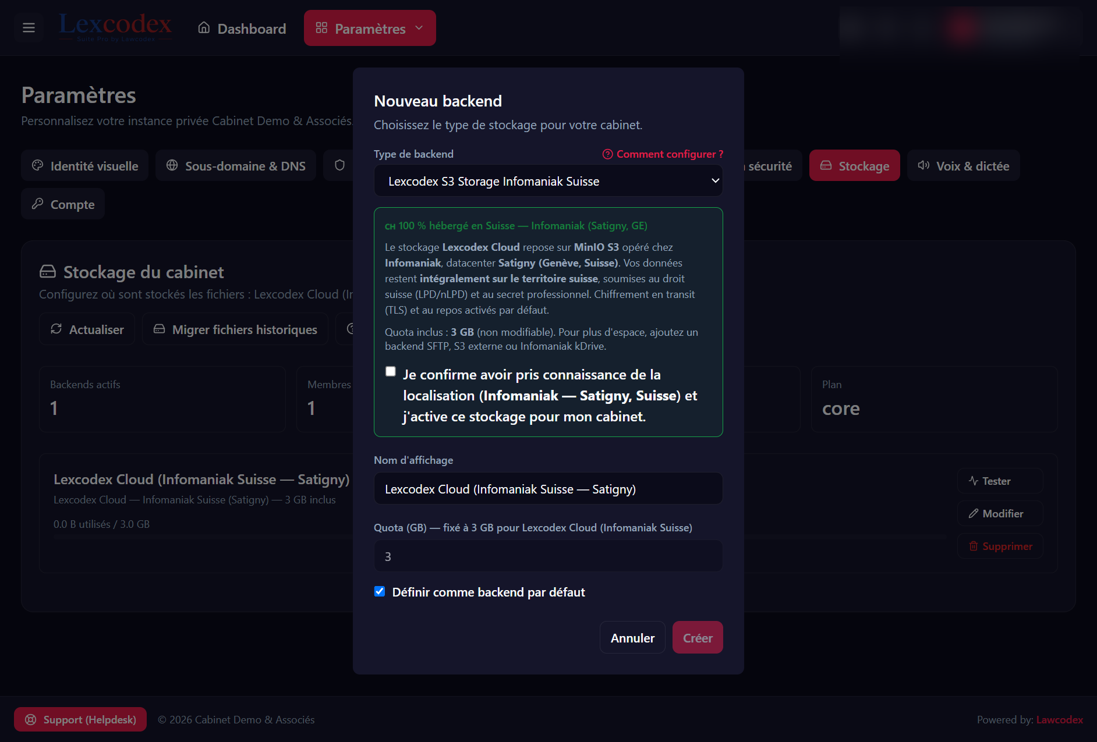
Task: Click the '0.0 B utilisés / 3.0 GB' text
Action: click(102, 524)
